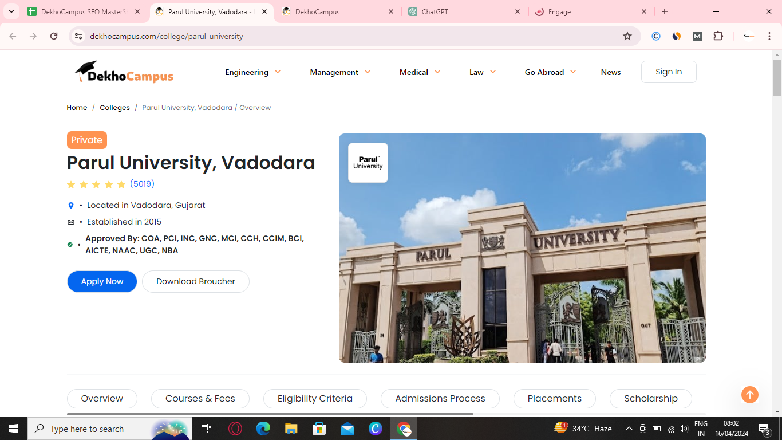Expand the Law menu
The height and width of the screenshot is (440, 782).
483,72
